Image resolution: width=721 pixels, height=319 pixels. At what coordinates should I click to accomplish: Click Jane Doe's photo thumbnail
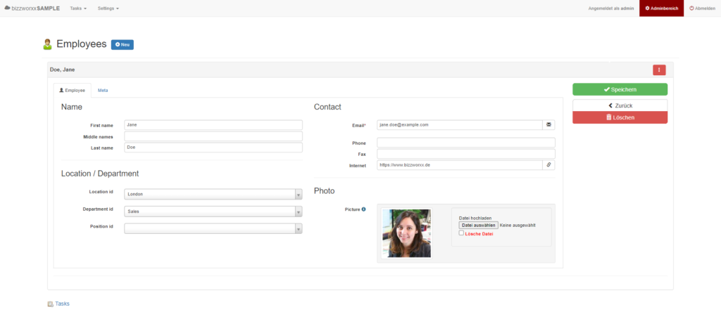[x=406, y=233]
